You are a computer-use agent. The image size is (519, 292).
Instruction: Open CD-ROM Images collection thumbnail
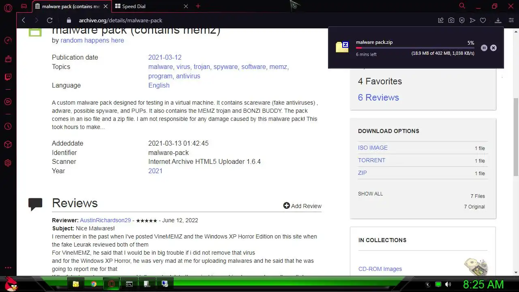[x=476, y=267]
